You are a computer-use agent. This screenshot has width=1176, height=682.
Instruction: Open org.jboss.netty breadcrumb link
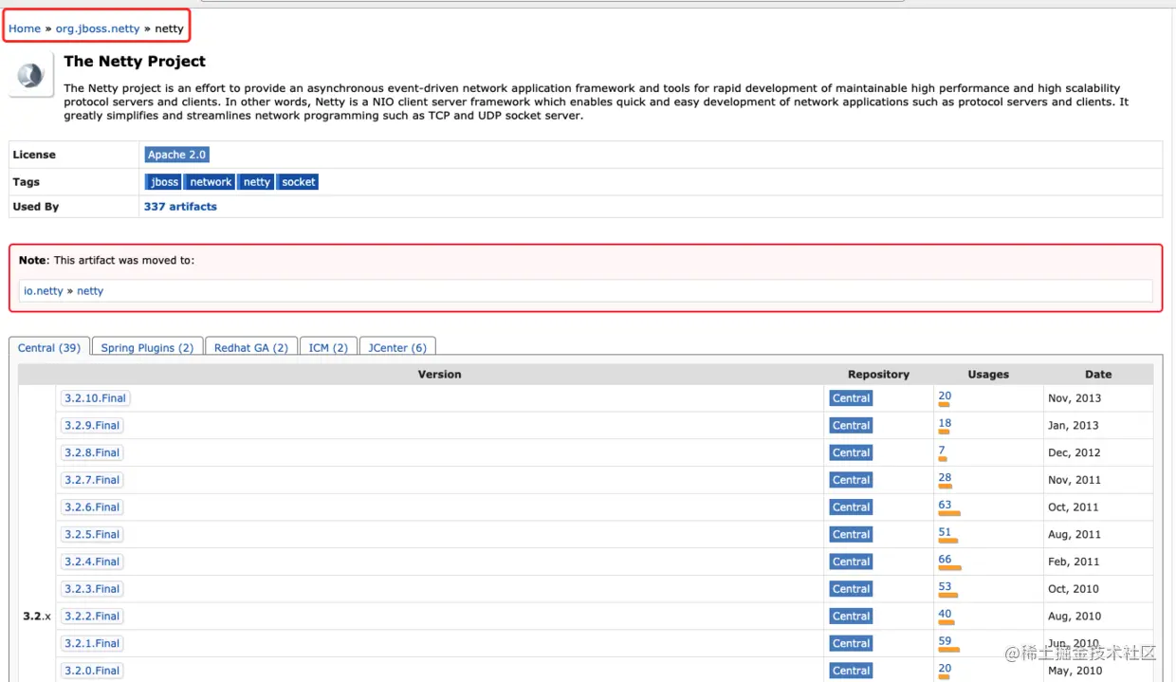coord(98,28)
